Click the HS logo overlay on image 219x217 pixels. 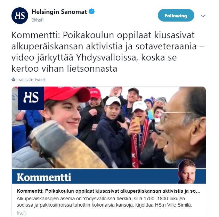[31, 98]
